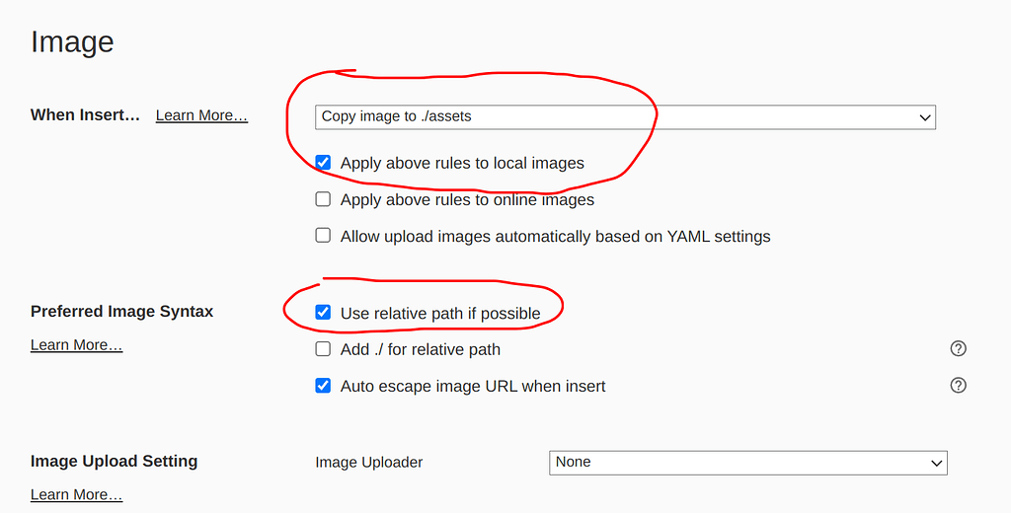Click the Image section heading
This screenshot has width=1011, height=513.
tap(72, 41)
